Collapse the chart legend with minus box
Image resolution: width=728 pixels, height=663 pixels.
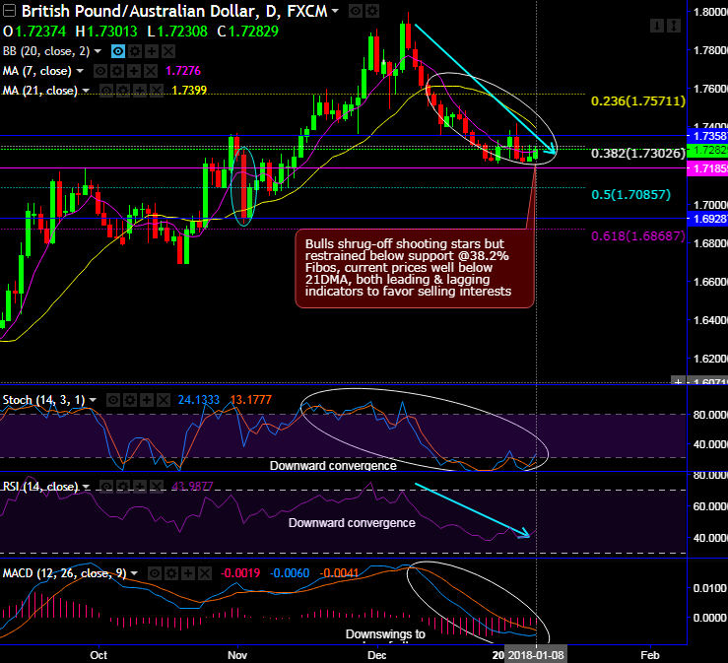coord(9,10)
